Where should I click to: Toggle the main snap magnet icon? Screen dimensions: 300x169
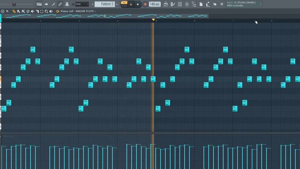73,4
